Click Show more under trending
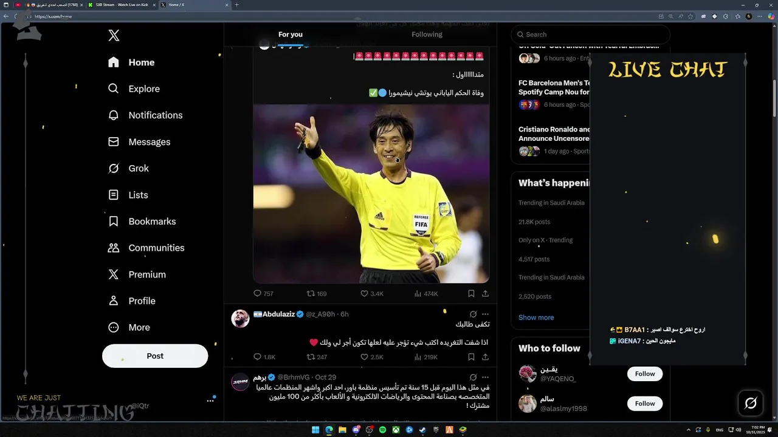The height and width of the screenshot is (437, 778). pos(536,317)
